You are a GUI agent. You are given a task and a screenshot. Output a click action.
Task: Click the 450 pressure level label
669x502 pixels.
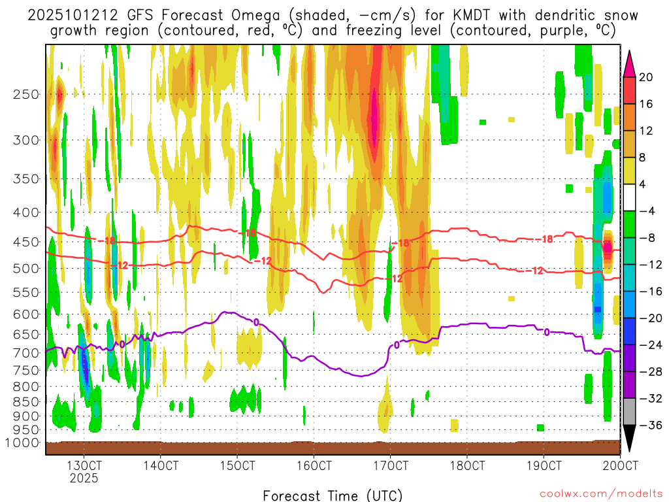tap(26, 242)
